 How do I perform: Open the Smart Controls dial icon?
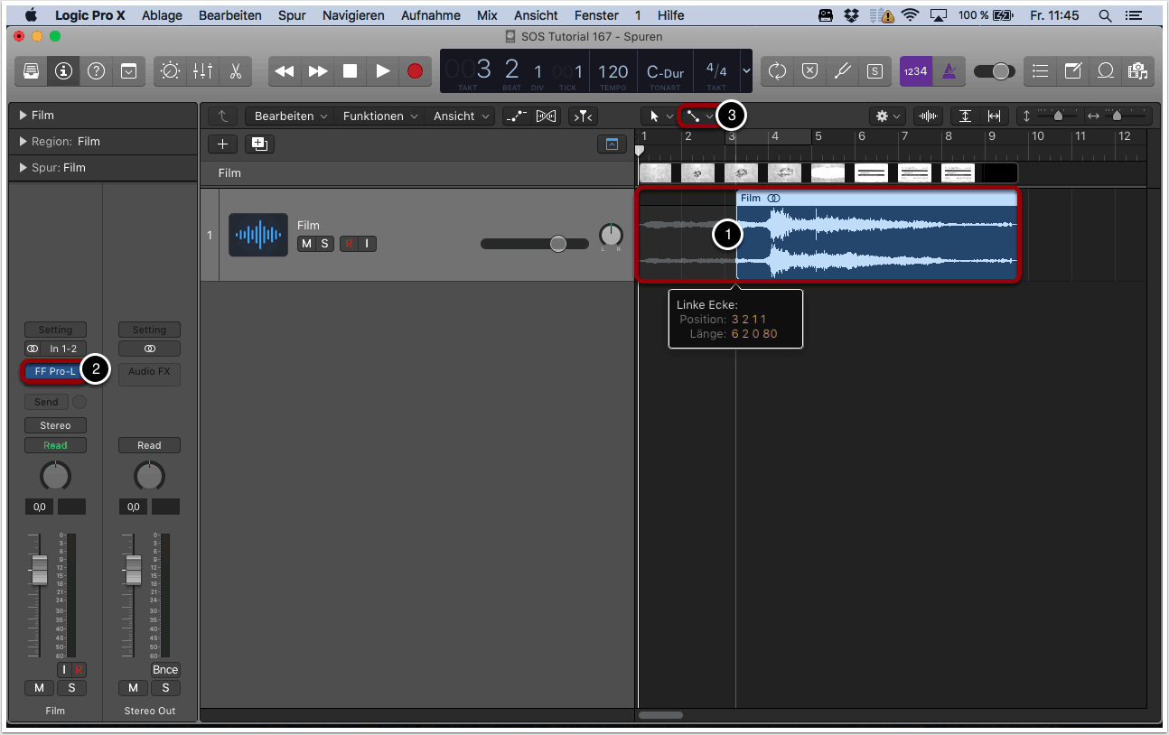click(170, 71)
